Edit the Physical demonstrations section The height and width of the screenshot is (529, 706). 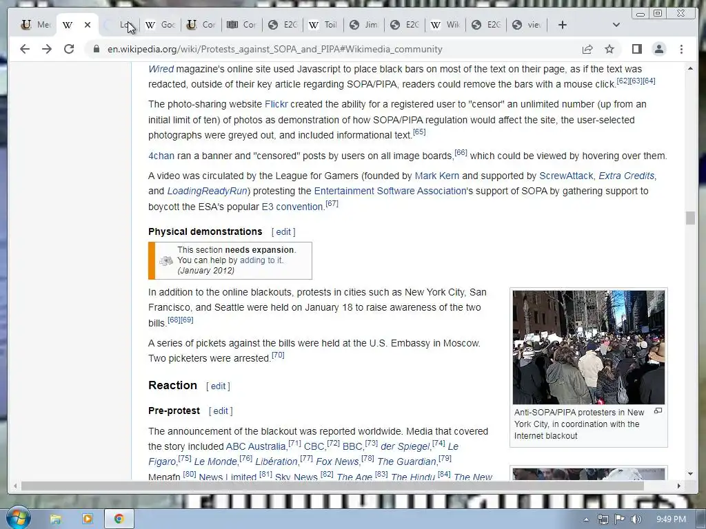pos(283,231)
